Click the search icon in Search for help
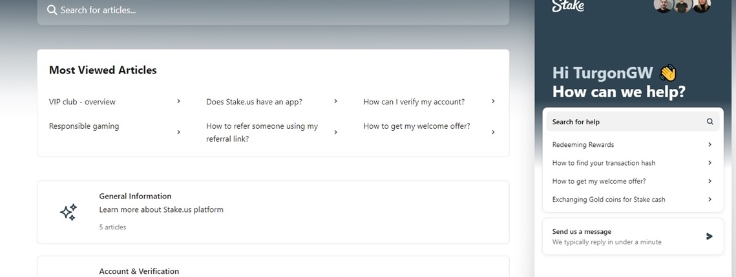Screen dimensions: 736x277 [x=710, y=122]
